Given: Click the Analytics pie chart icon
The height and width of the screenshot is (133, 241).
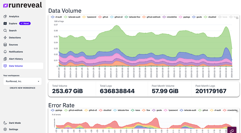Looking at the screenshot, I should 5,16.
